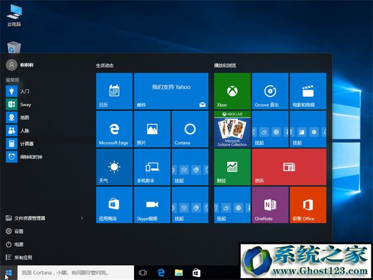Open the 电影和电视 tile
This screenshot has width=373, height=280.
[x=308, y=91]
